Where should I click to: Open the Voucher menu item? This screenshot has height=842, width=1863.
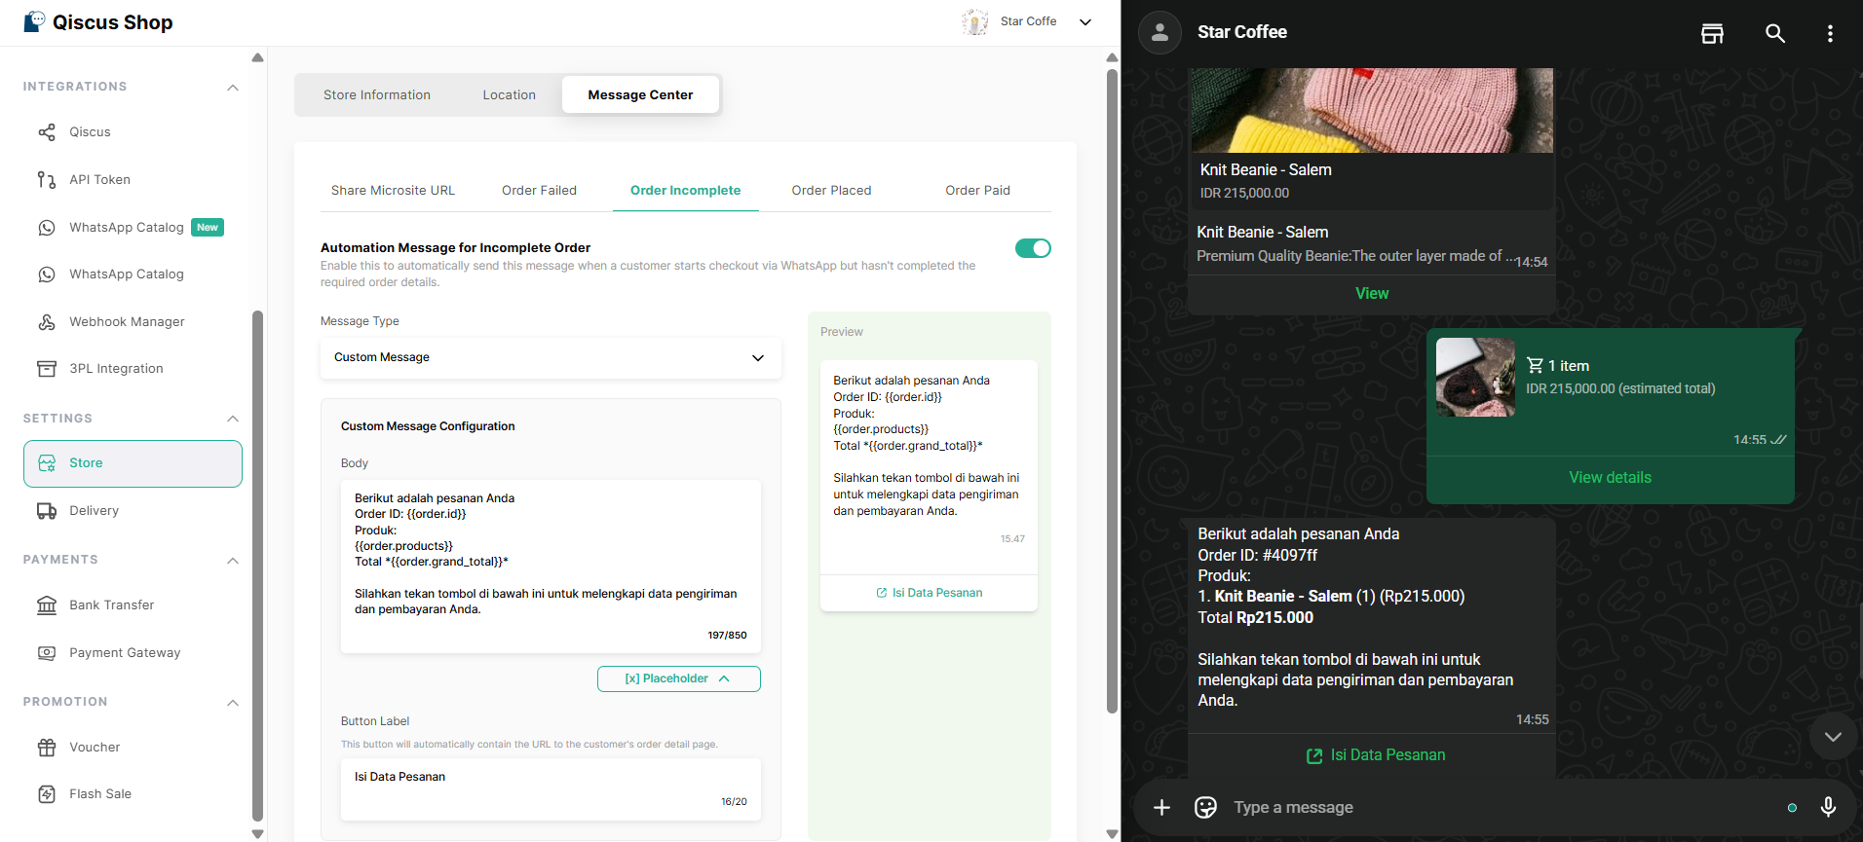pos(133,748)
